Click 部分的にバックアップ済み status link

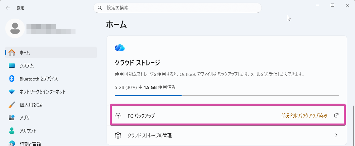pyautogui.click(x=304, y=115)
